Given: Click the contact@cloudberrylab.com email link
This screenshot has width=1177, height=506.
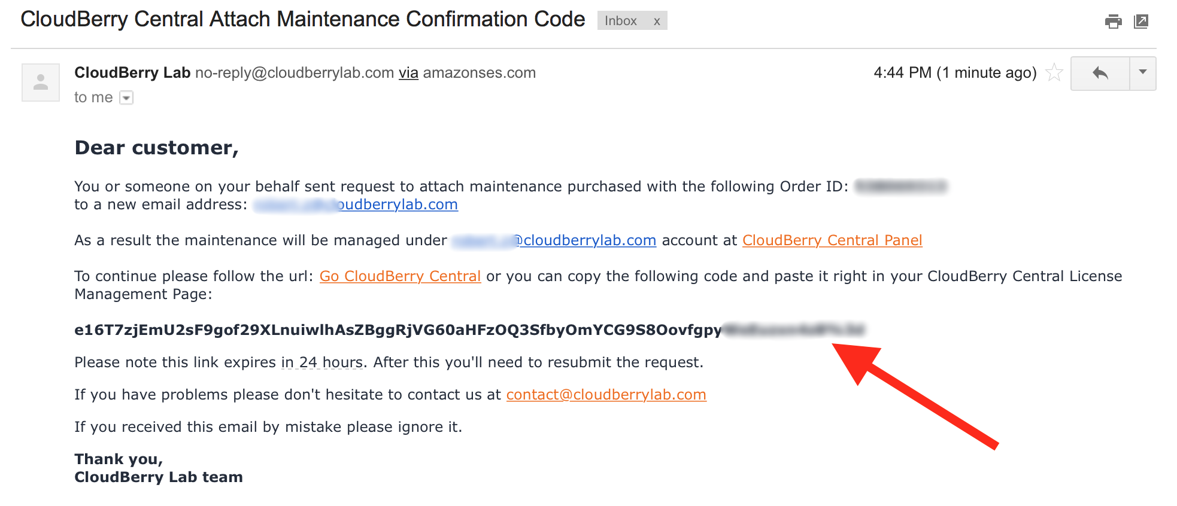Looking at the screenshot, I should pos(606,395).
